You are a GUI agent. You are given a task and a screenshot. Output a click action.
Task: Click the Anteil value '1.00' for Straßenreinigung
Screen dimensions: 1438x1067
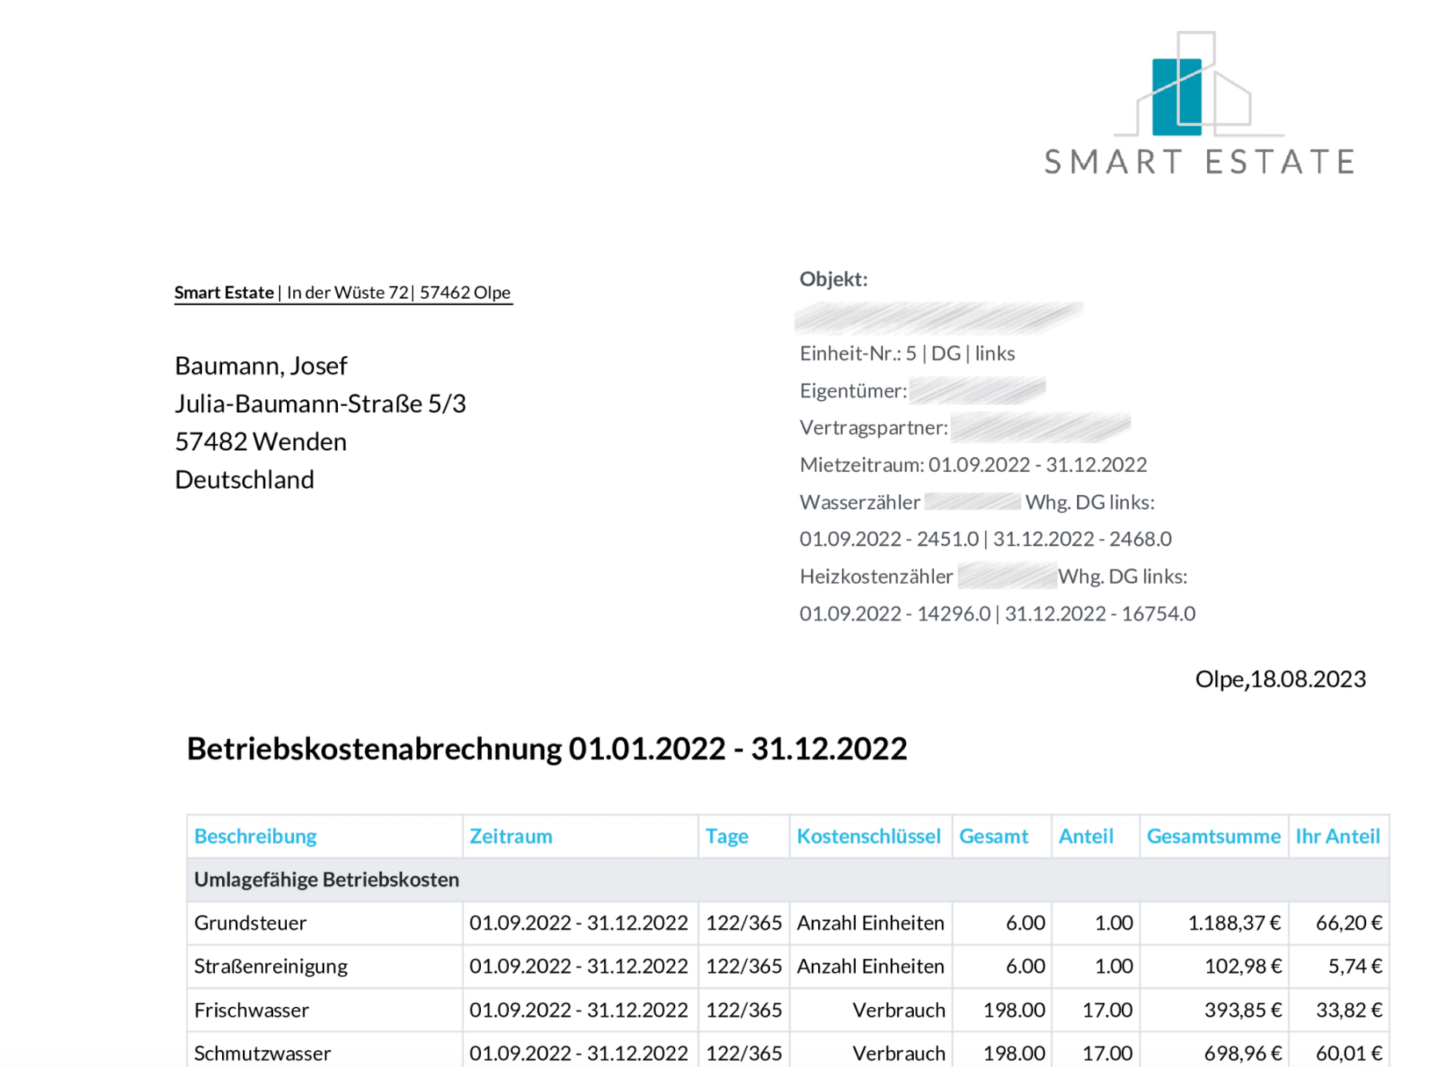[1114, 966]
